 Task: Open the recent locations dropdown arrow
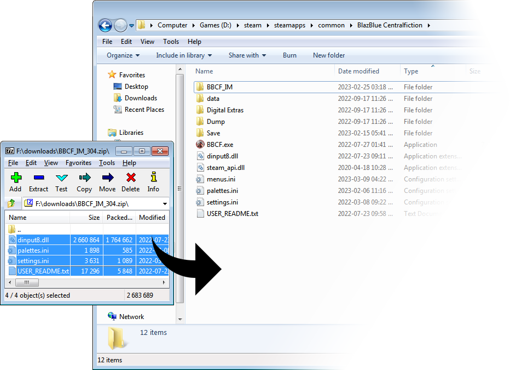(131, 25)
